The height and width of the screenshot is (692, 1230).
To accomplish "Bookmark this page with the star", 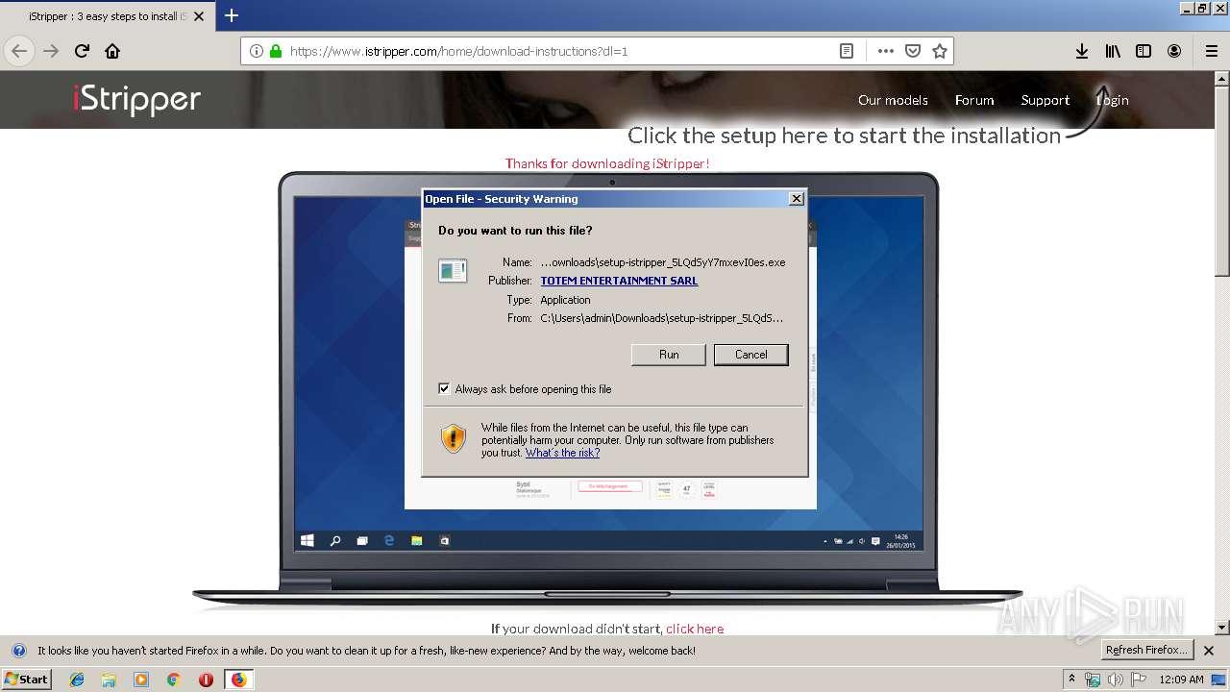I will coord(940,51).
